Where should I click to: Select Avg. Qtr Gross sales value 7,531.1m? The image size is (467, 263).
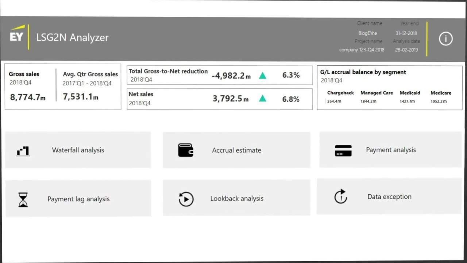pos(80,97)
